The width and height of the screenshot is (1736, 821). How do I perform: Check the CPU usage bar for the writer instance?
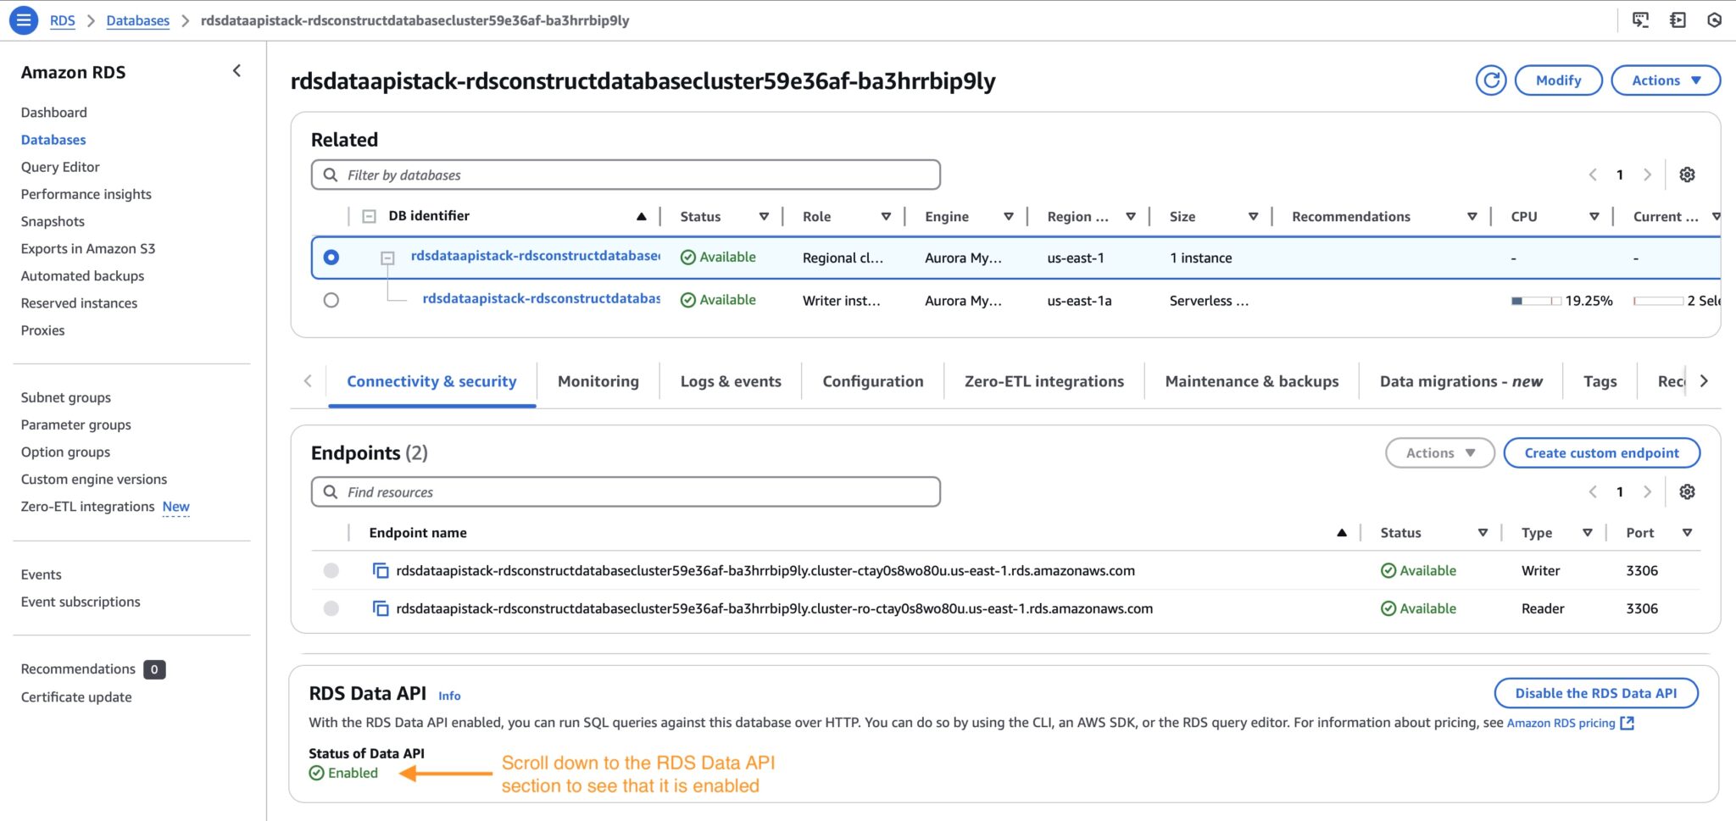pyautogui.click(x=1536, y=300)
